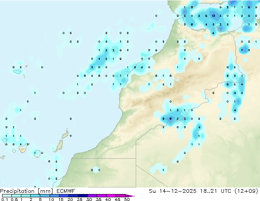Click the legend label "10"

[x=51, y=199]
